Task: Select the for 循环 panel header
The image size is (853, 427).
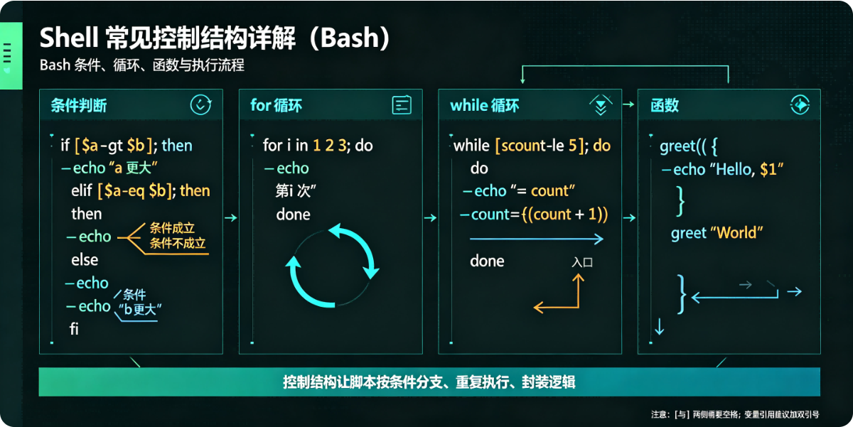Action: coord(331,106)
